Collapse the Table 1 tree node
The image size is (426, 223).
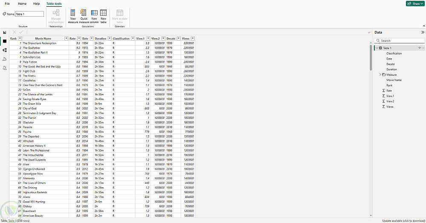pos(377,48)
